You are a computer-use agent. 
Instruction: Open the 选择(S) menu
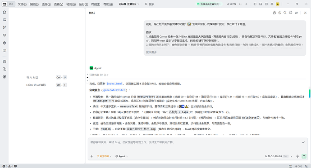pyautogui.click(x=46, y=4)
